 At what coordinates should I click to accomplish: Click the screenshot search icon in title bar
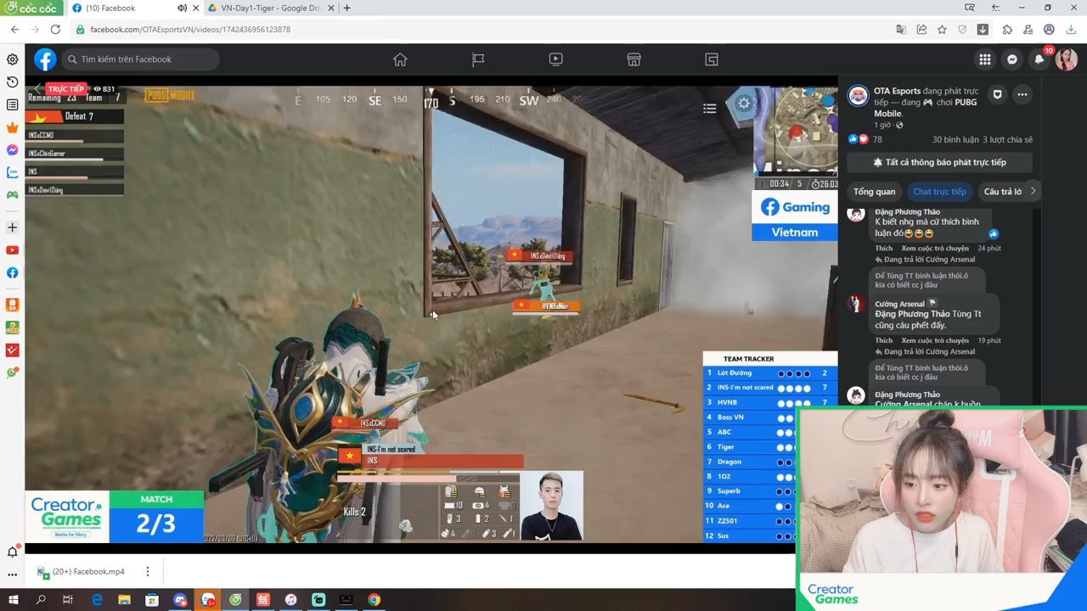[970, 8]
